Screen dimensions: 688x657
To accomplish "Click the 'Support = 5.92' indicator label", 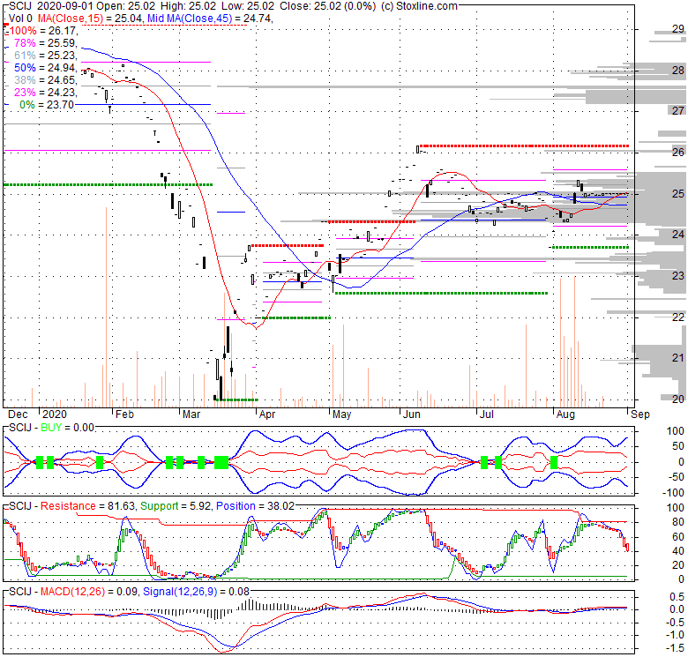I will (176, 506).
